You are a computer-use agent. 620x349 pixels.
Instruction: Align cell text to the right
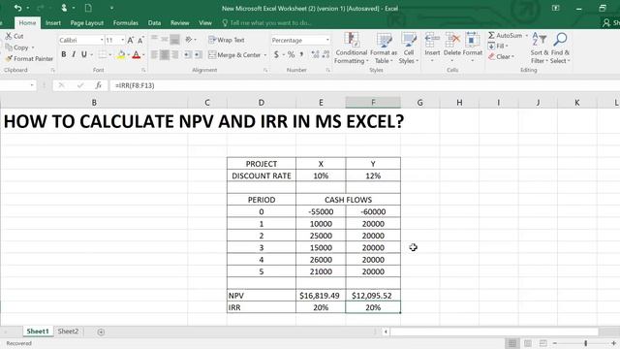point(174,54)
